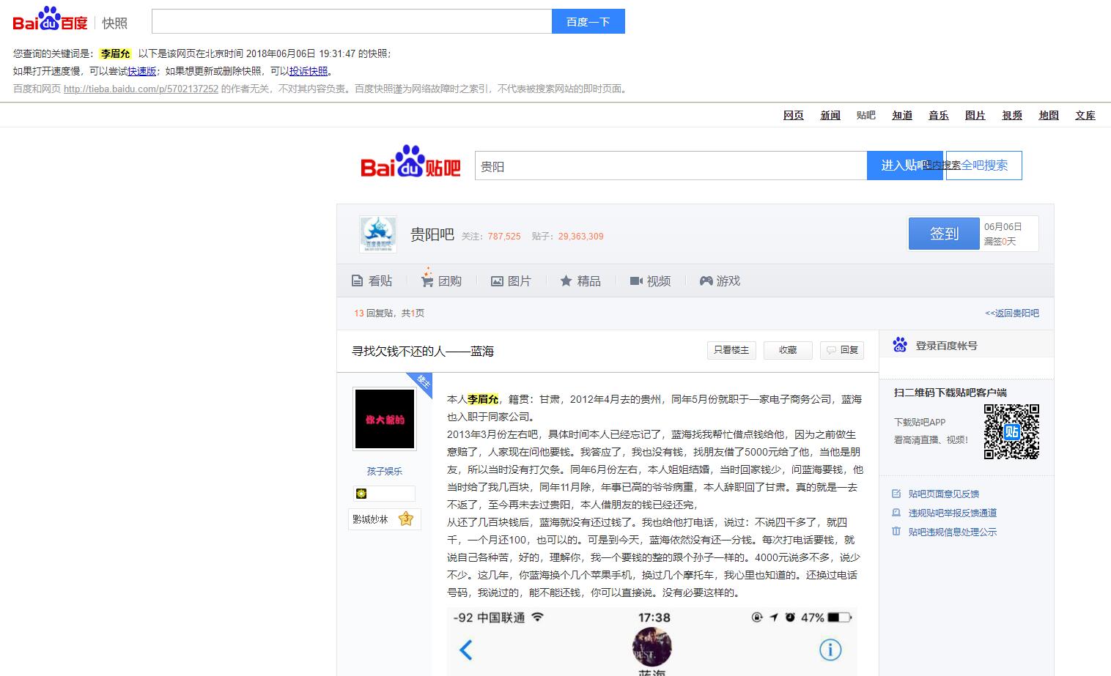Switch to the 图片 tab

pyautogui.click(x=511, y=281)
